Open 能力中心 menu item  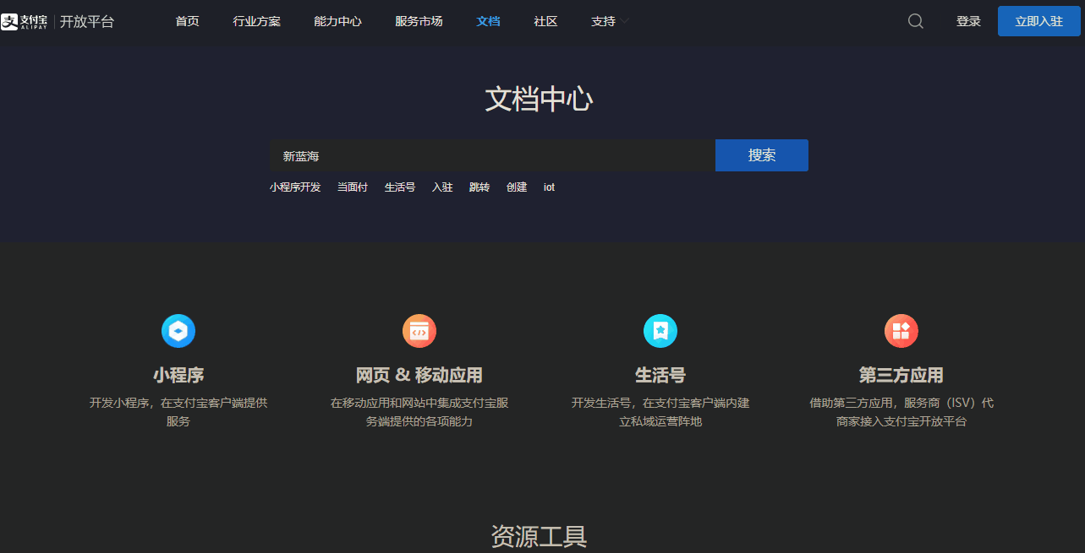[338, 21]
